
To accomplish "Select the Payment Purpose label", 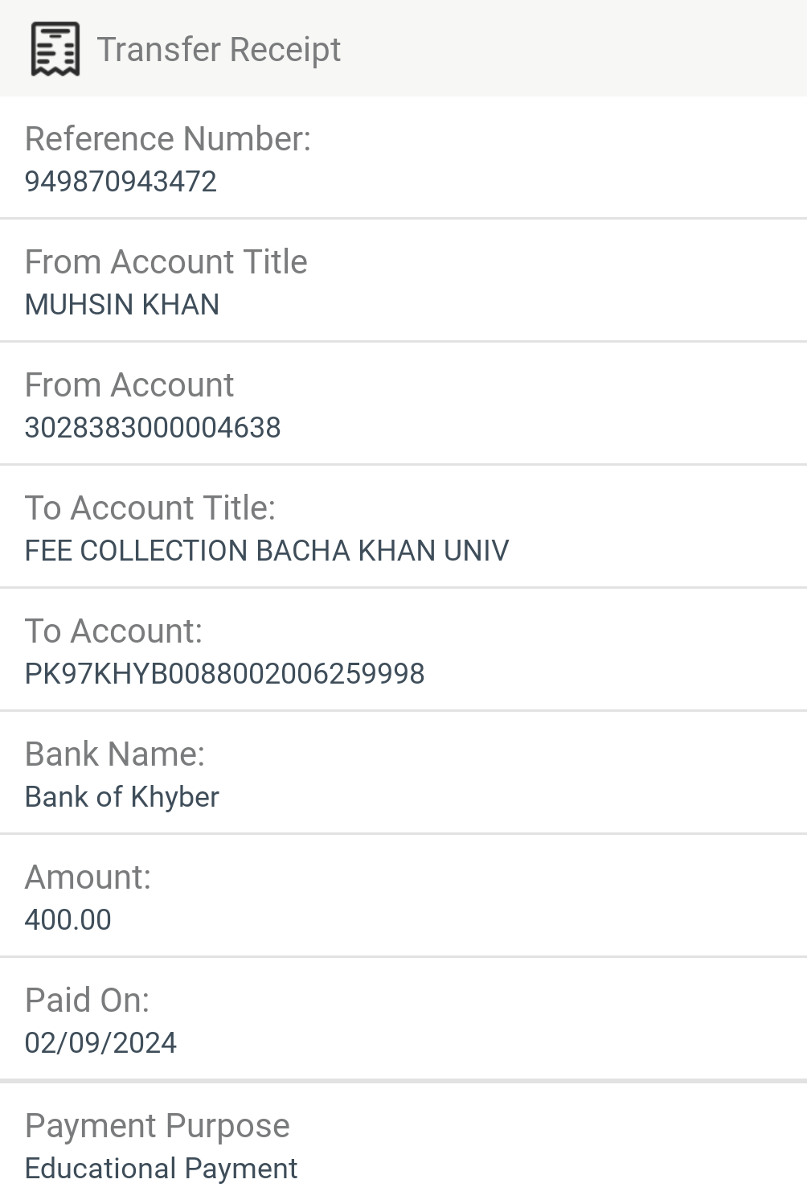I will [x=158, y=1126].
